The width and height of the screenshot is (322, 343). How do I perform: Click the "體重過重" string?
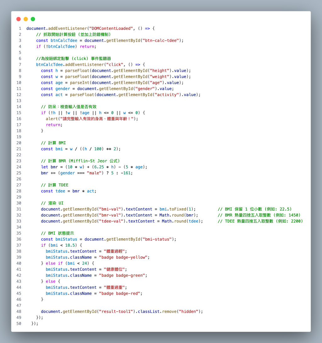pyautogui.click(x=115, y=287)
